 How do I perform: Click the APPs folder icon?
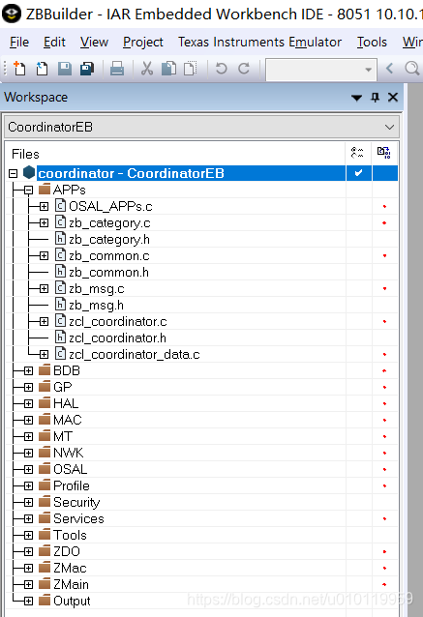(x=45, y=190)
